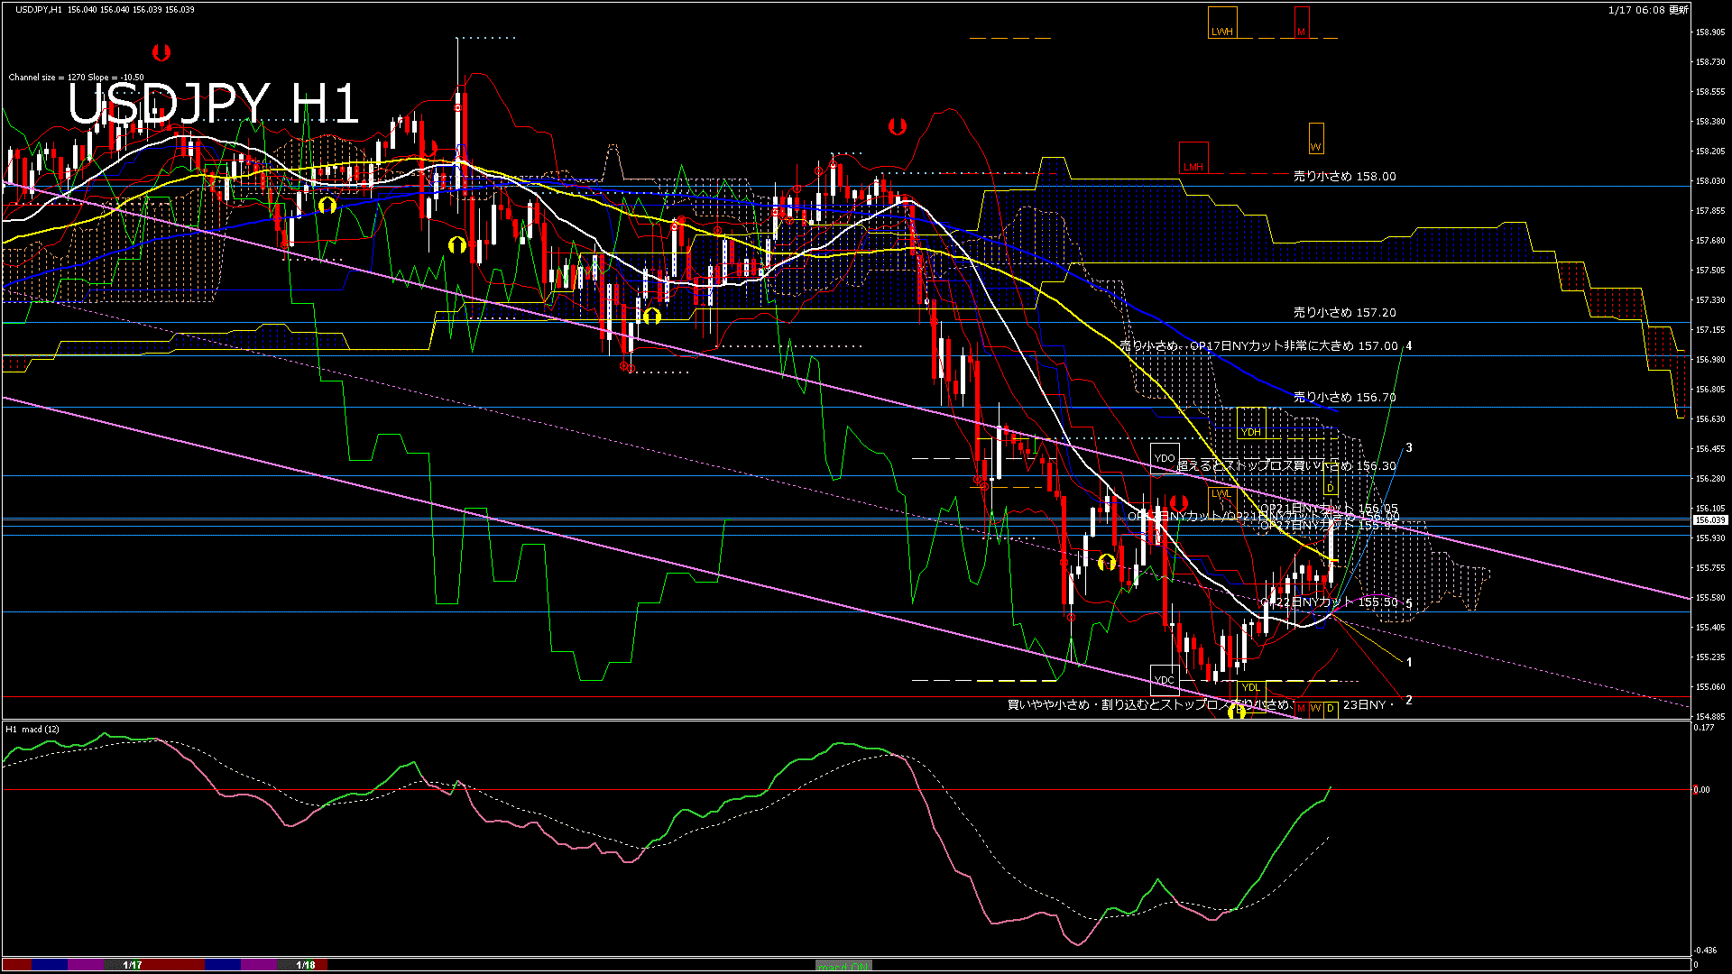
Task: Click projection number 4 near 157.00
Action: (x=1409, y=346)
